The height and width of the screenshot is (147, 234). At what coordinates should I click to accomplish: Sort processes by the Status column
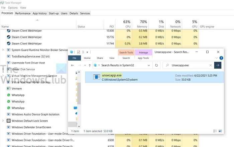pos(90,24)
